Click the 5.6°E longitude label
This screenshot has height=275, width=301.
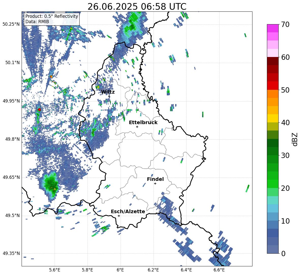[x=55, y=270]
